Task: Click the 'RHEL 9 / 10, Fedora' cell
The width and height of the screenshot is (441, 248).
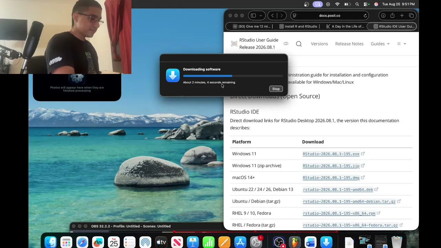Action: click(252, 213)
